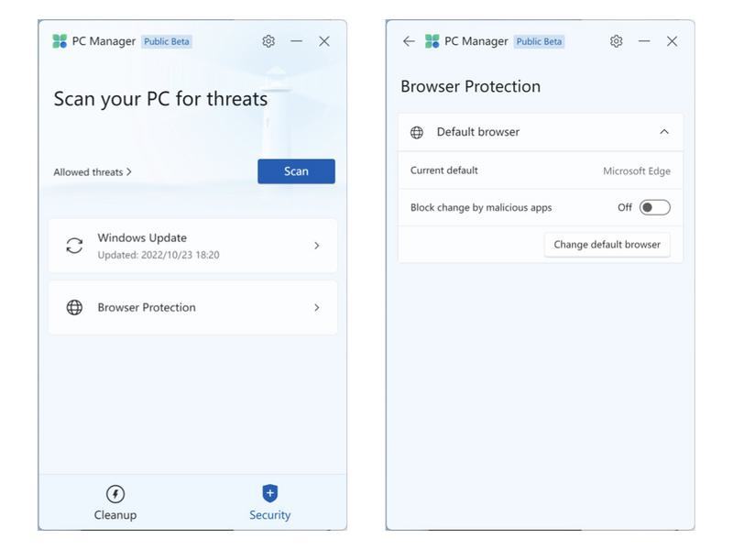This screenshot has height=550, width=733.
Task: Close the left PC Manager window
Action: click(x=324, y=41)
